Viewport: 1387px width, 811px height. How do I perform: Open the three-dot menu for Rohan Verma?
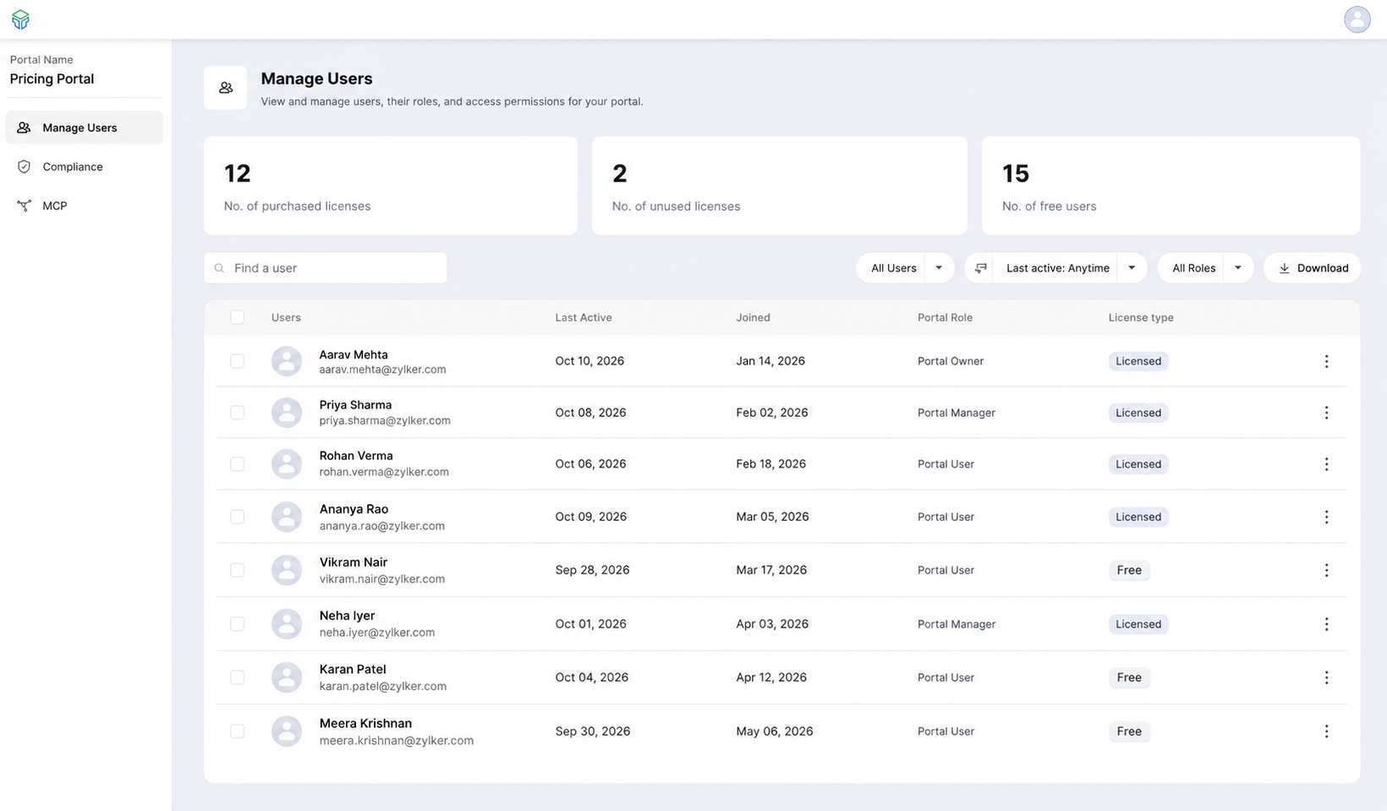tap(1326, 464)
